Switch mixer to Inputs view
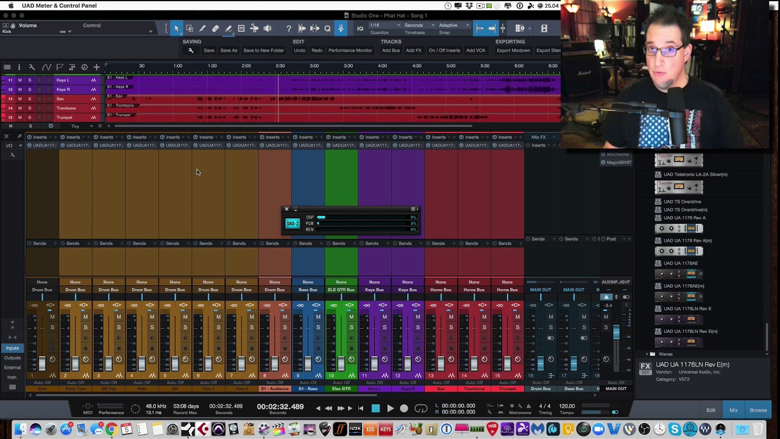The image size is (780, 439). (12, 348)
